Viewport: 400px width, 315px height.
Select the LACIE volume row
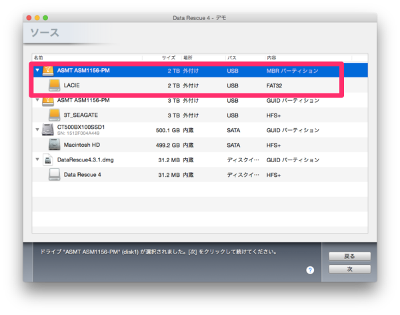(200, 85)
